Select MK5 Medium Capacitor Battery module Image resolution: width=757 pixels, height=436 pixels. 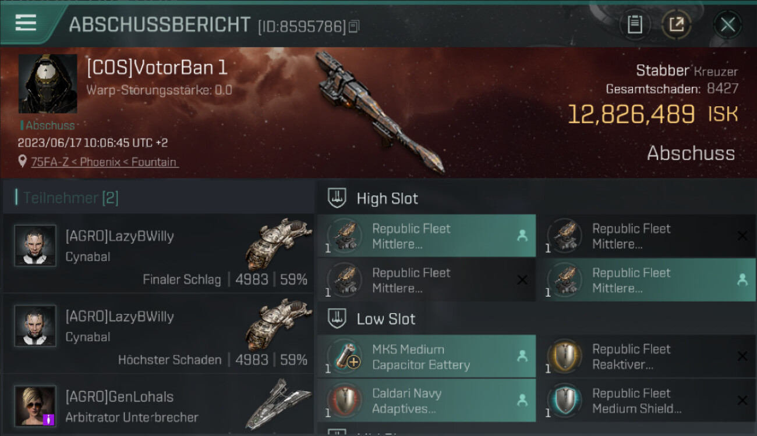pos(426,356)
